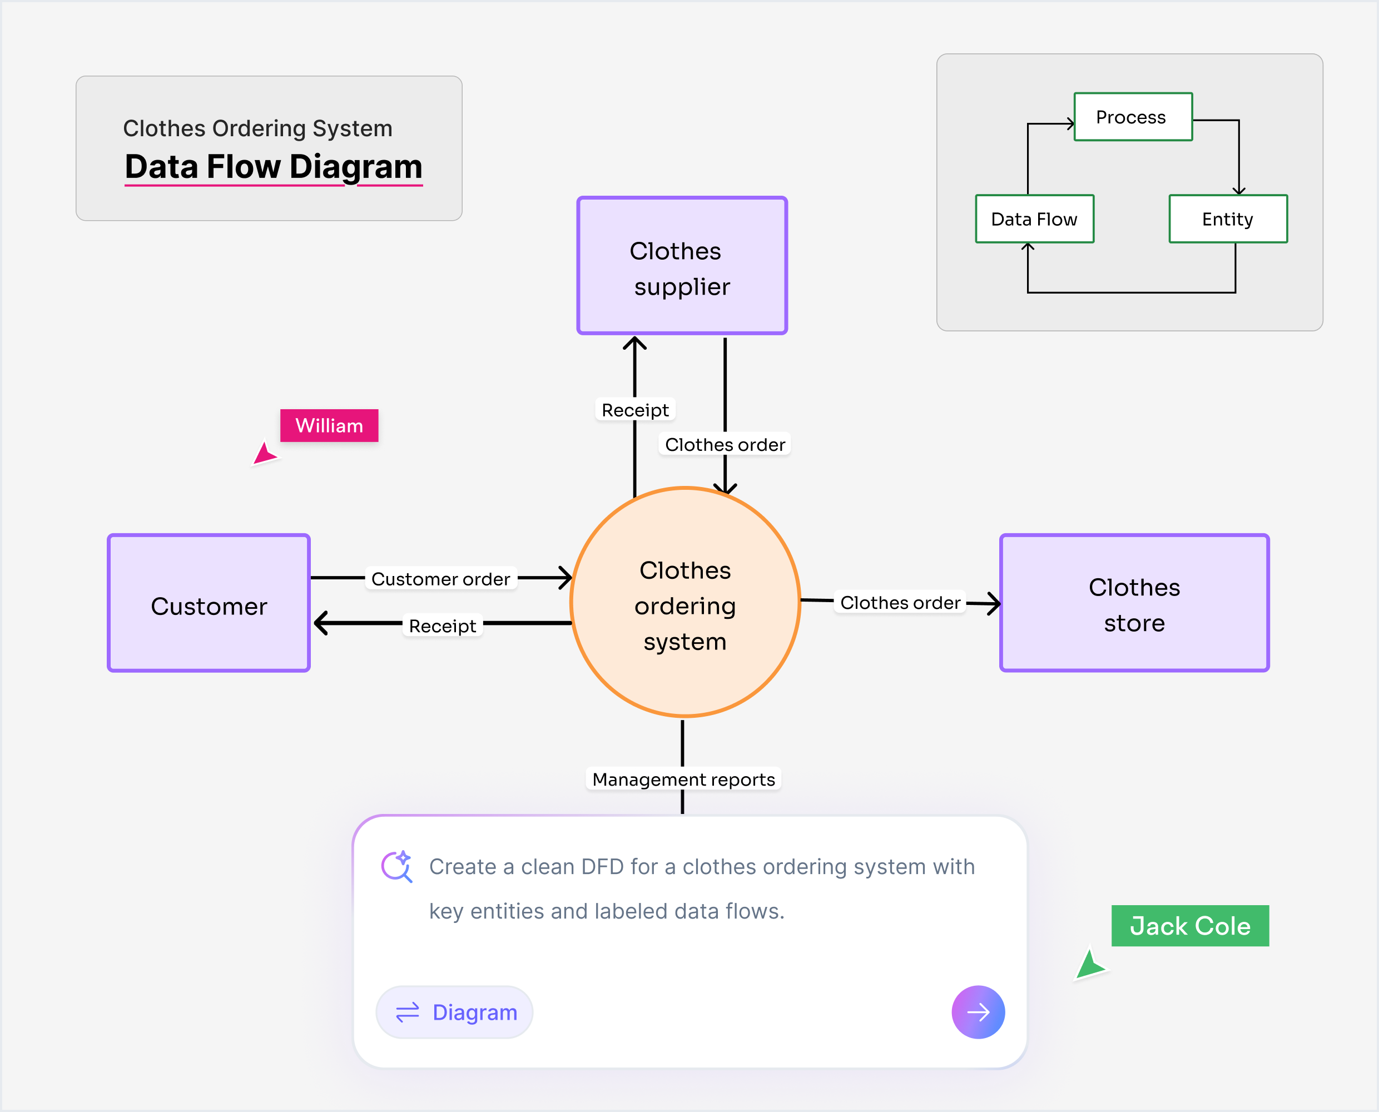Viewport: 1379px width, 1112px height.
Task: Select the Clothes supplier entity box
Action: pyautogui.click(x=682, y=265)
